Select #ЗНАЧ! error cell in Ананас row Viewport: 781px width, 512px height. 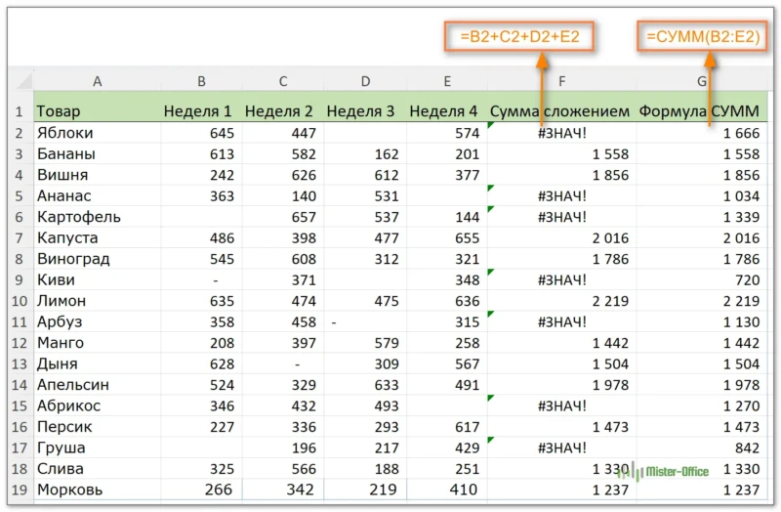(561, 195)
